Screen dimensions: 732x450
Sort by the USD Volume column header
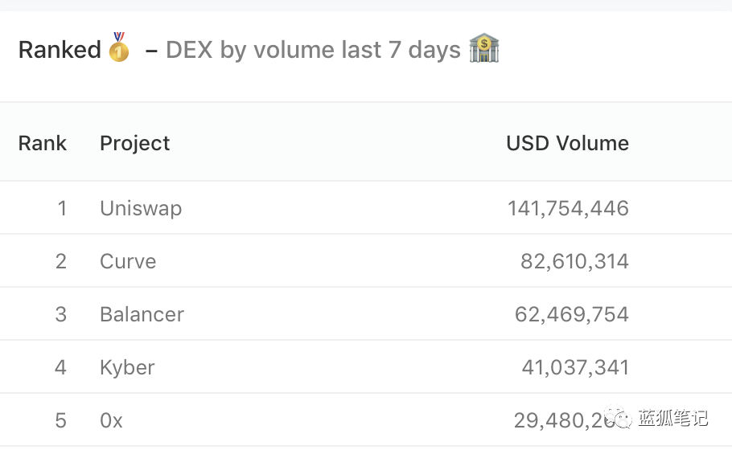coord(567,143)
